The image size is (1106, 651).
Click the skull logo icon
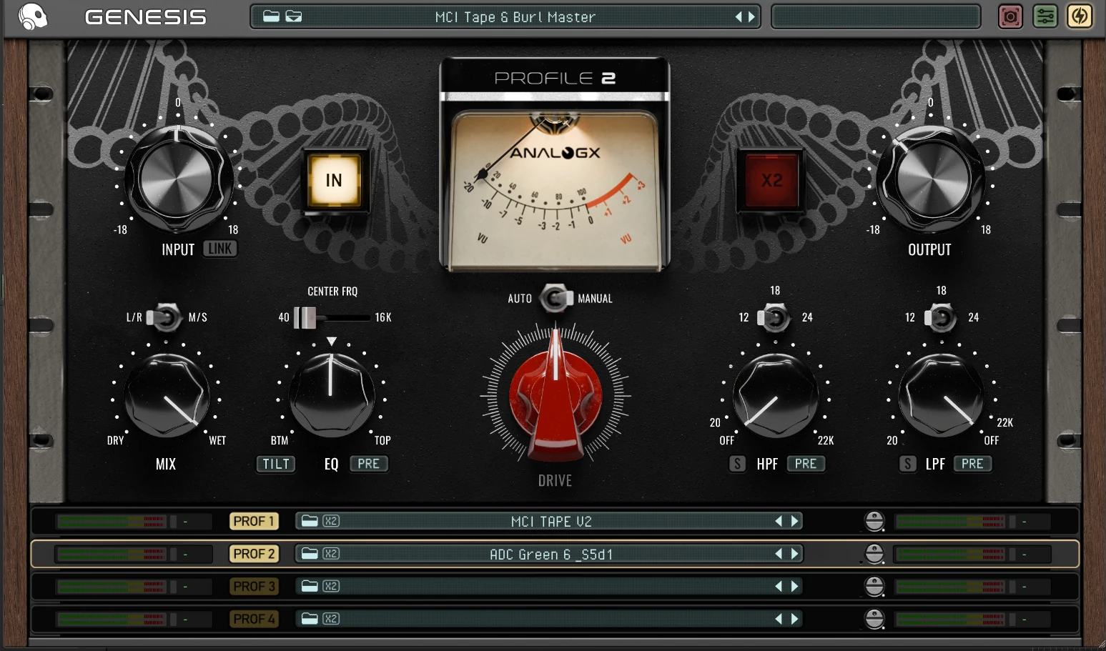point(32,16)
